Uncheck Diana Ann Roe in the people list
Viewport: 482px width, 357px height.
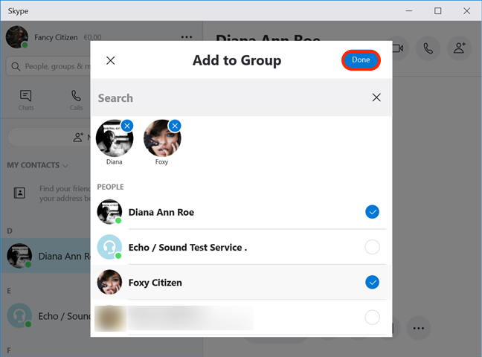[x=372, y=212]
